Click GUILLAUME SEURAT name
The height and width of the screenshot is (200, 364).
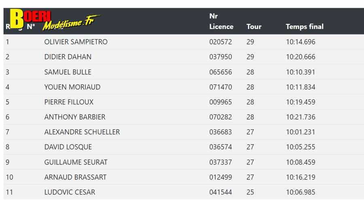(76, 162)
